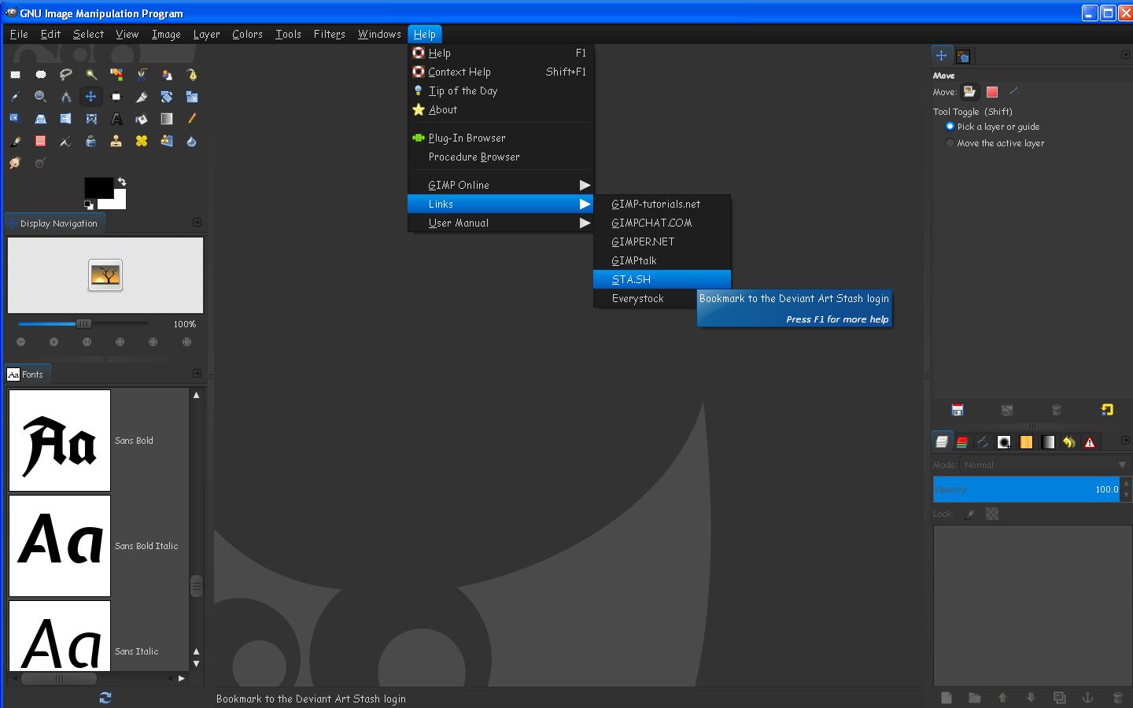
Task: Decrease Opacity with the down stepper
Action: click(1127, 496)
